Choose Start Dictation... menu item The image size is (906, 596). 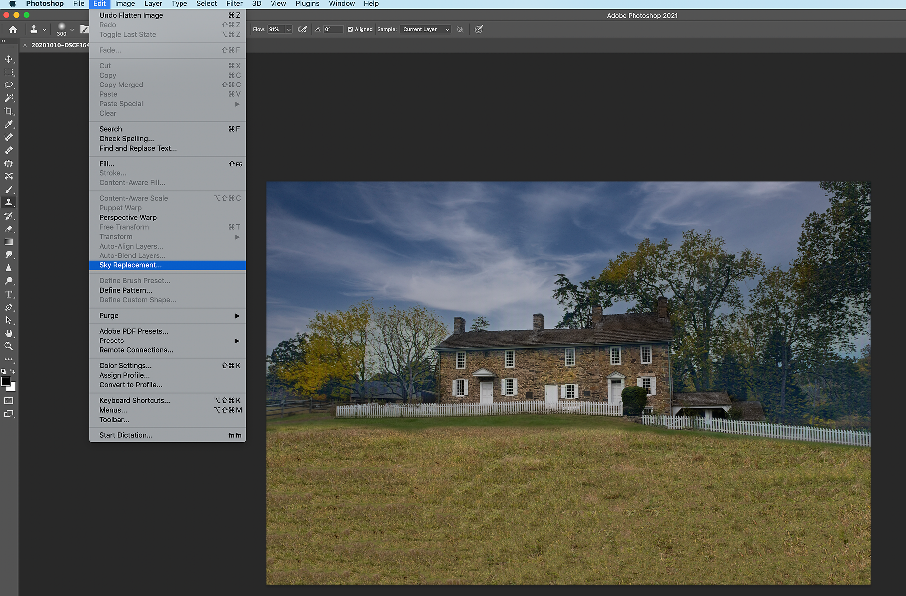point(167,435)
